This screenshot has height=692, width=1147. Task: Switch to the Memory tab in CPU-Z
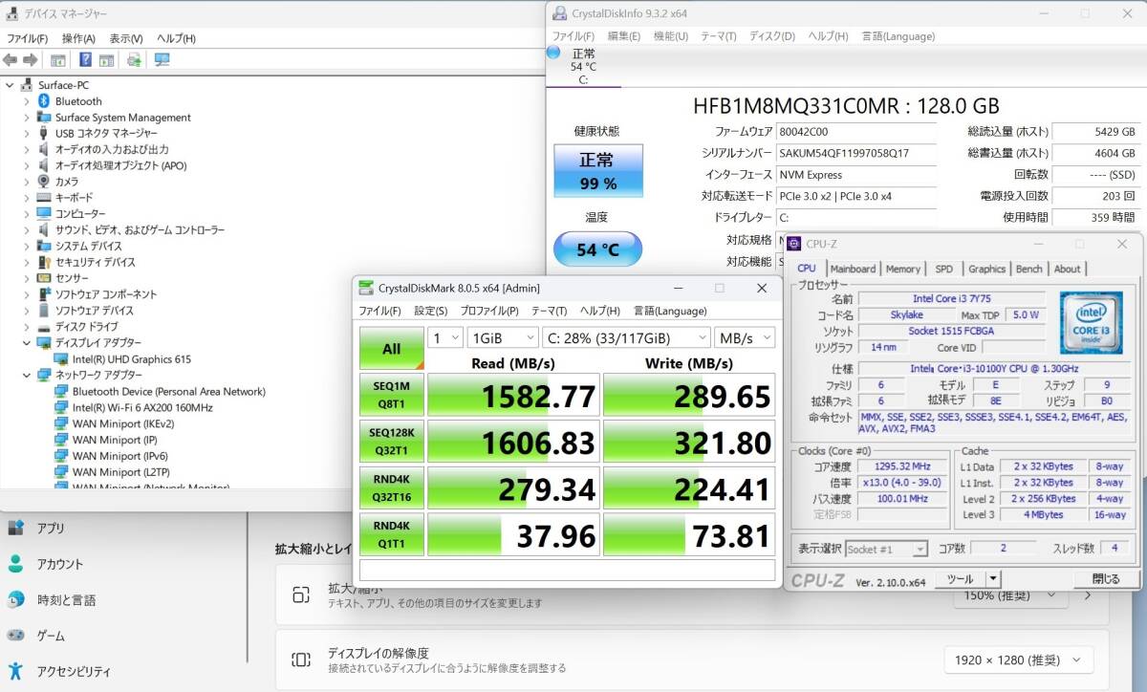(x=903, y=270)
